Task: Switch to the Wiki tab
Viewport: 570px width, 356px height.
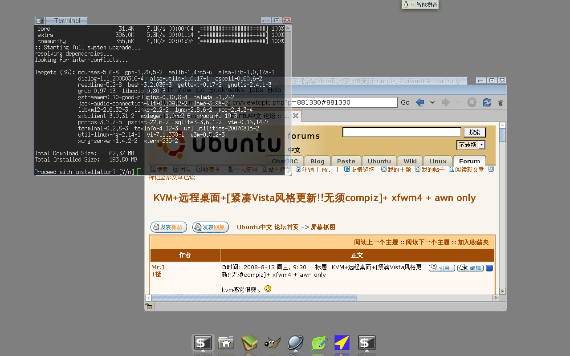Action: (410, 161)
